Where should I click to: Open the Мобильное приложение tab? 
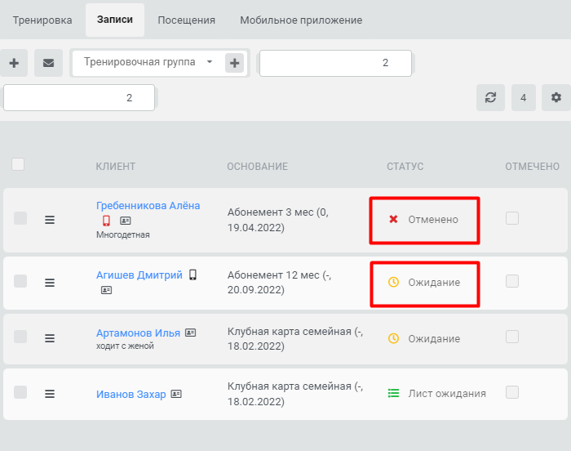[x=301, y=20]
